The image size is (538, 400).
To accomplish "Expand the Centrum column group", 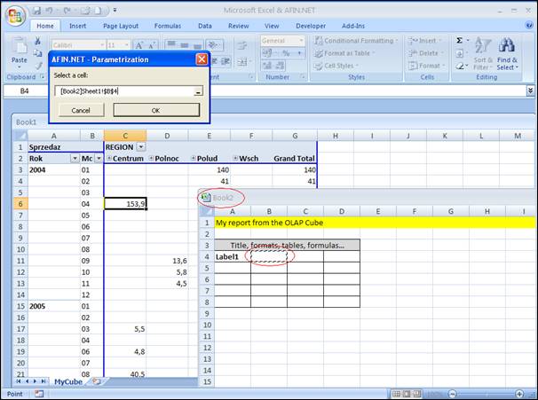I will pos(109,158).
